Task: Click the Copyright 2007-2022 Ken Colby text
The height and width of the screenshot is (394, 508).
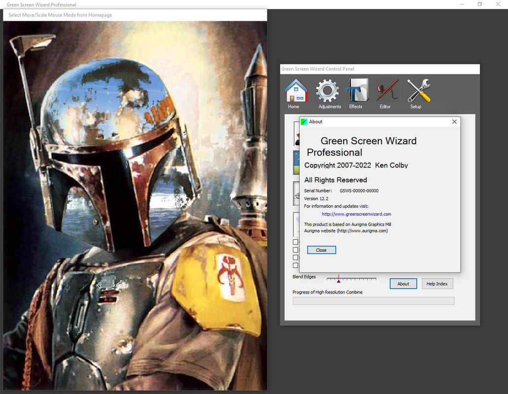Action: click(356, 165)
